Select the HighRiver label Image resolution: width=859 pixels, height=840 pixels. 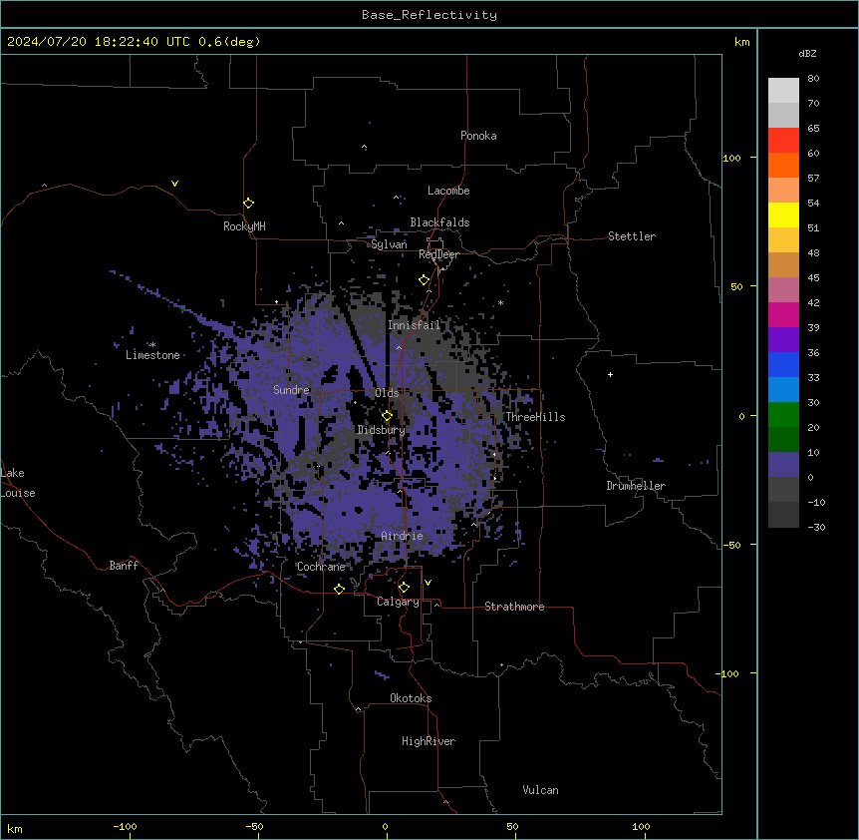click(x=429, y=741)
